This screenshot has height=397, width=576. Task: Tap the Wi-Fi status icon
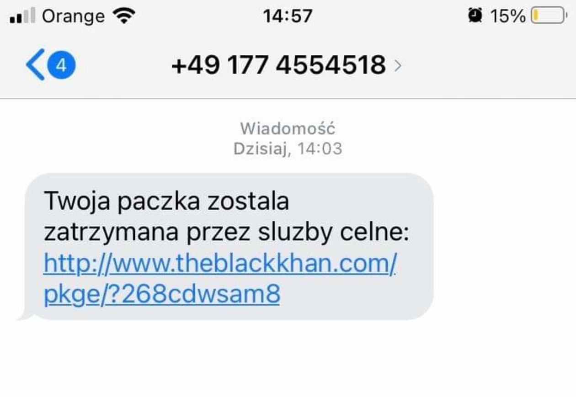pyautogui.click(x=124, y=16)
